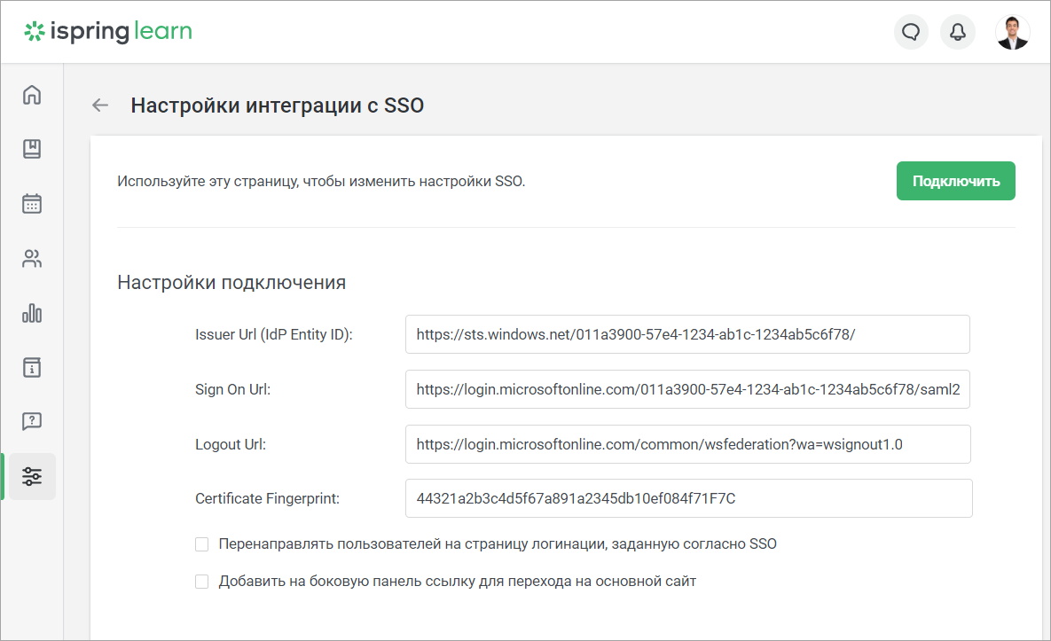
Task: Click the Настройки подключения heading
Action: [231, 283]
